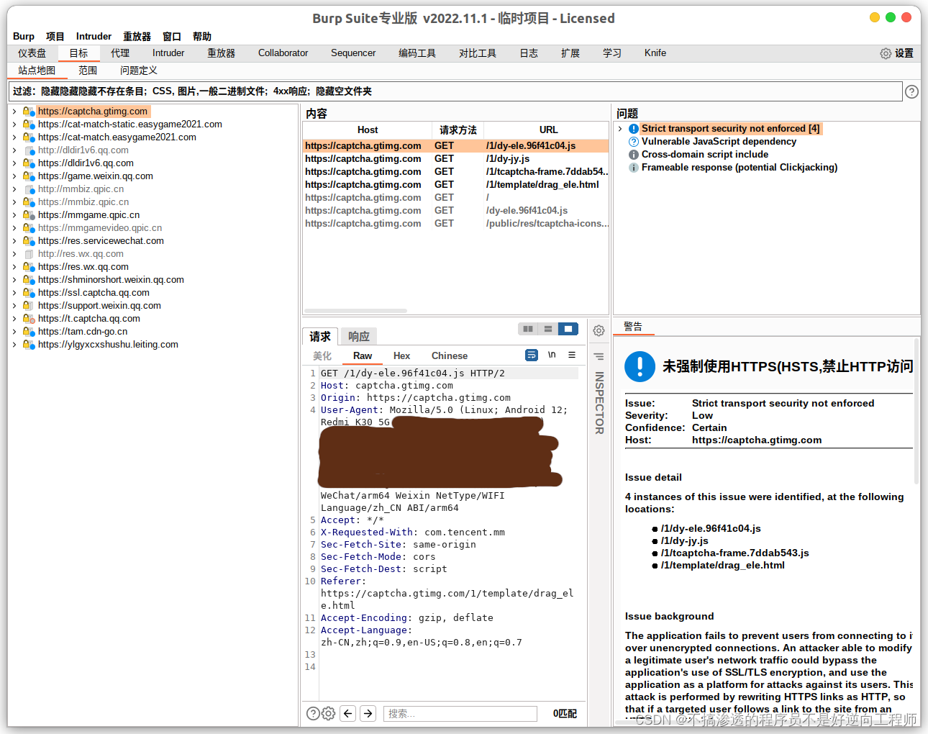Expand https://res.servicewechat.com tree node

point(14,241)
